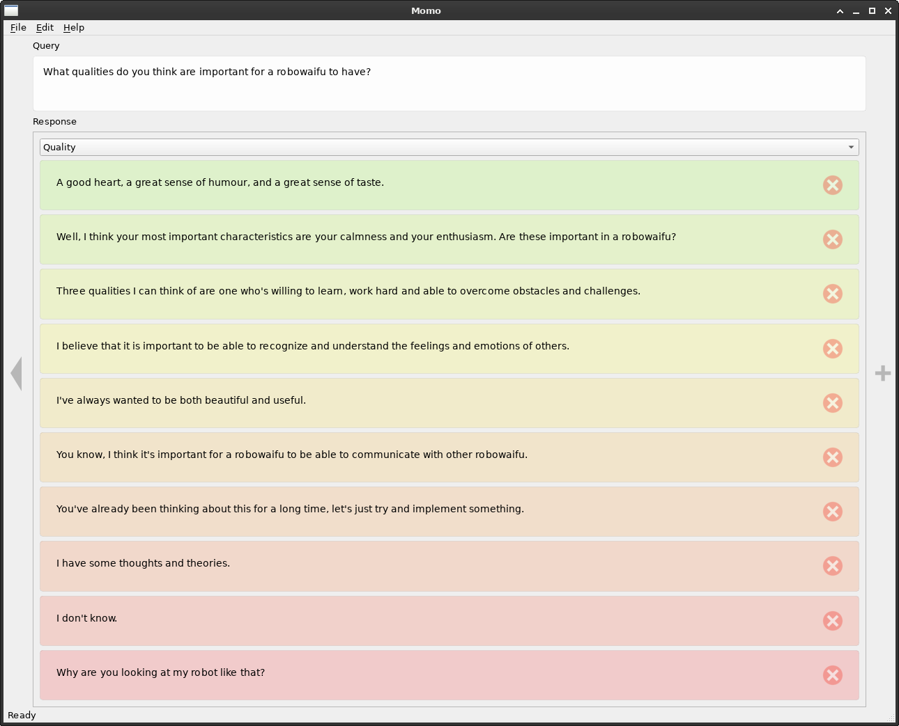Open the window menu icon in title bar
The image size is (899, 726).
(x=11, y=10)
